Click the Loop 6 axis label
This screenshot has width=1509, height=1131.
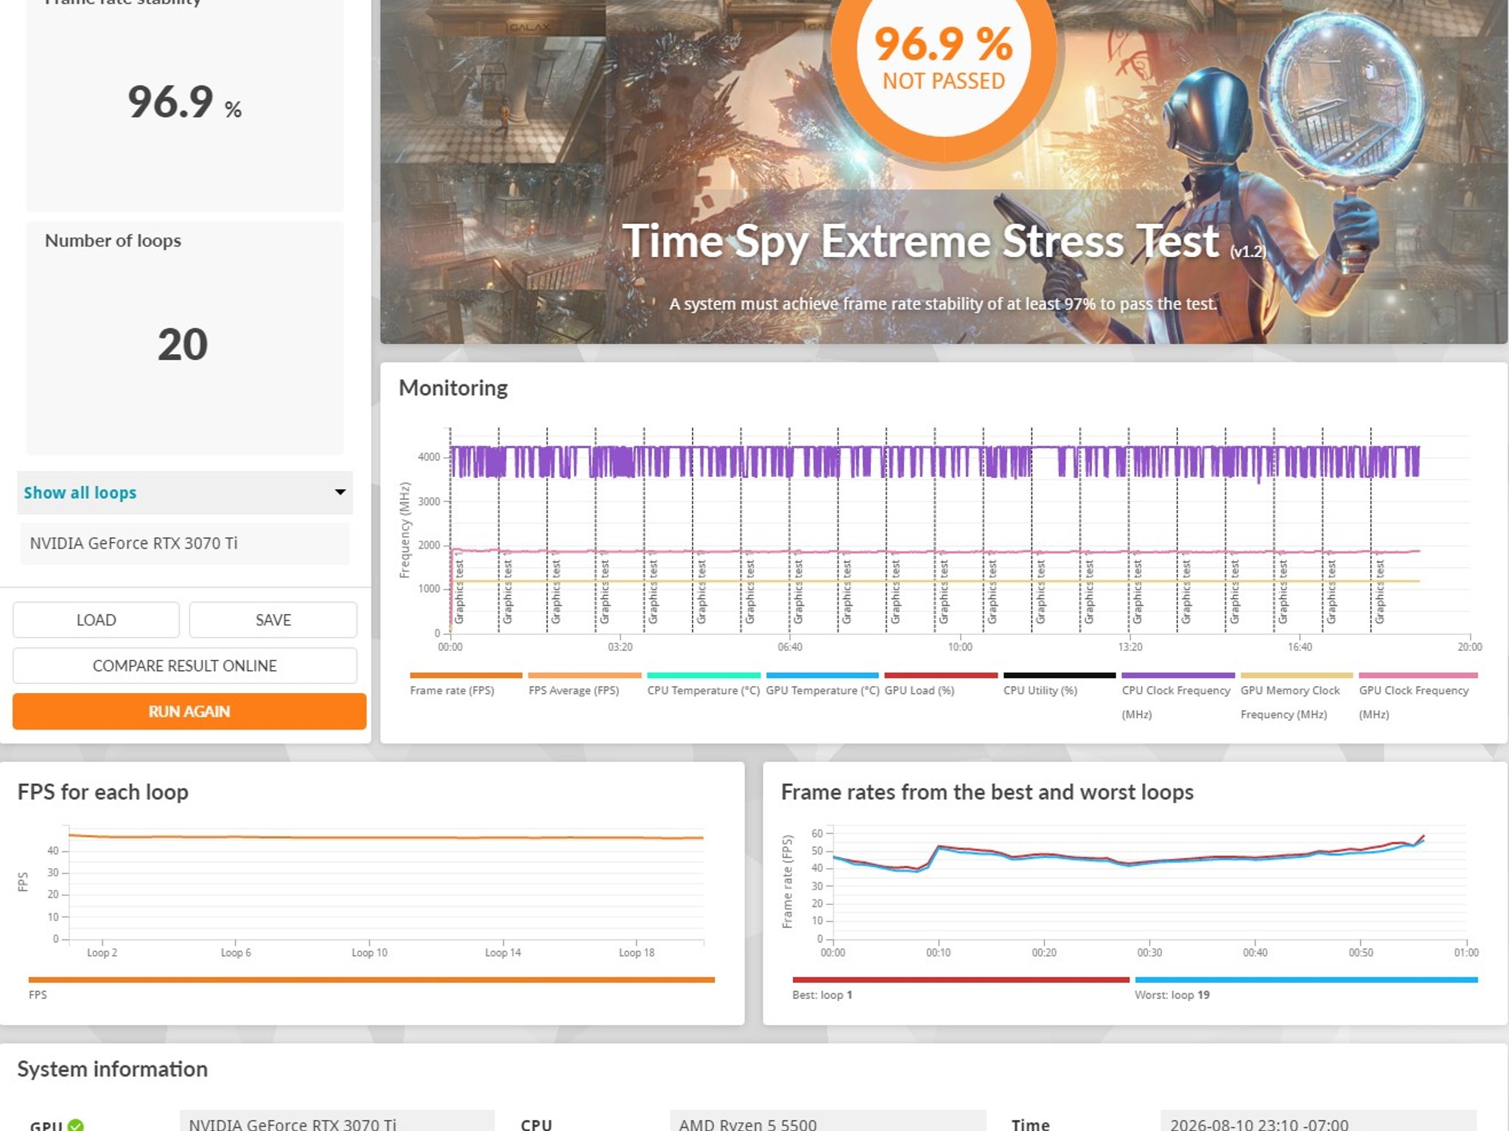click(236, 953)
